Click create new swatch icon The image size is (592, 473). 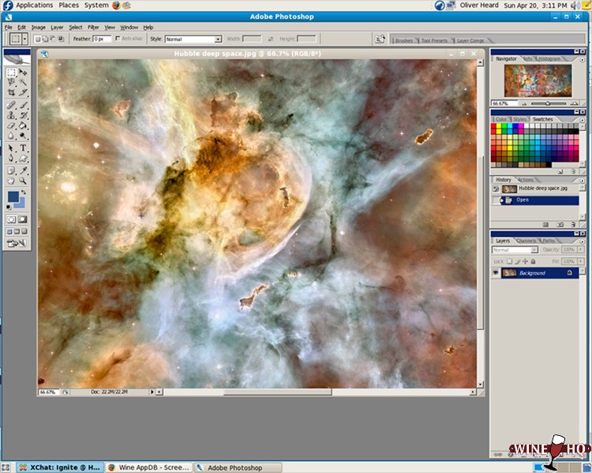[x=560, y=171]
